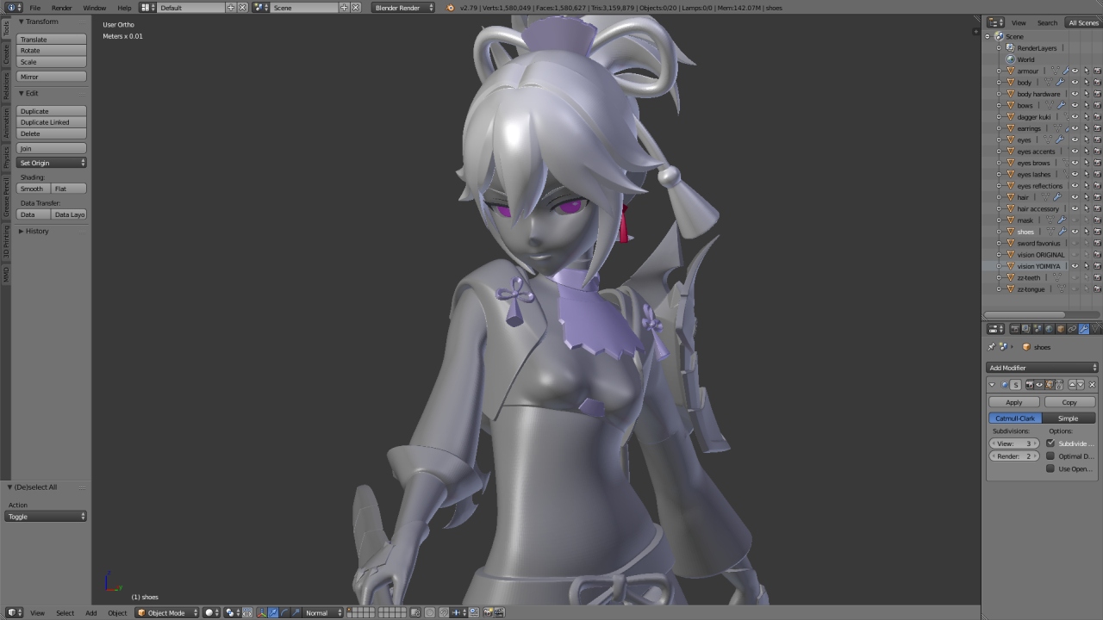1103x620 pixels.
Task: Click the 3D manipulator toggle icon
Action: [261, 612]
